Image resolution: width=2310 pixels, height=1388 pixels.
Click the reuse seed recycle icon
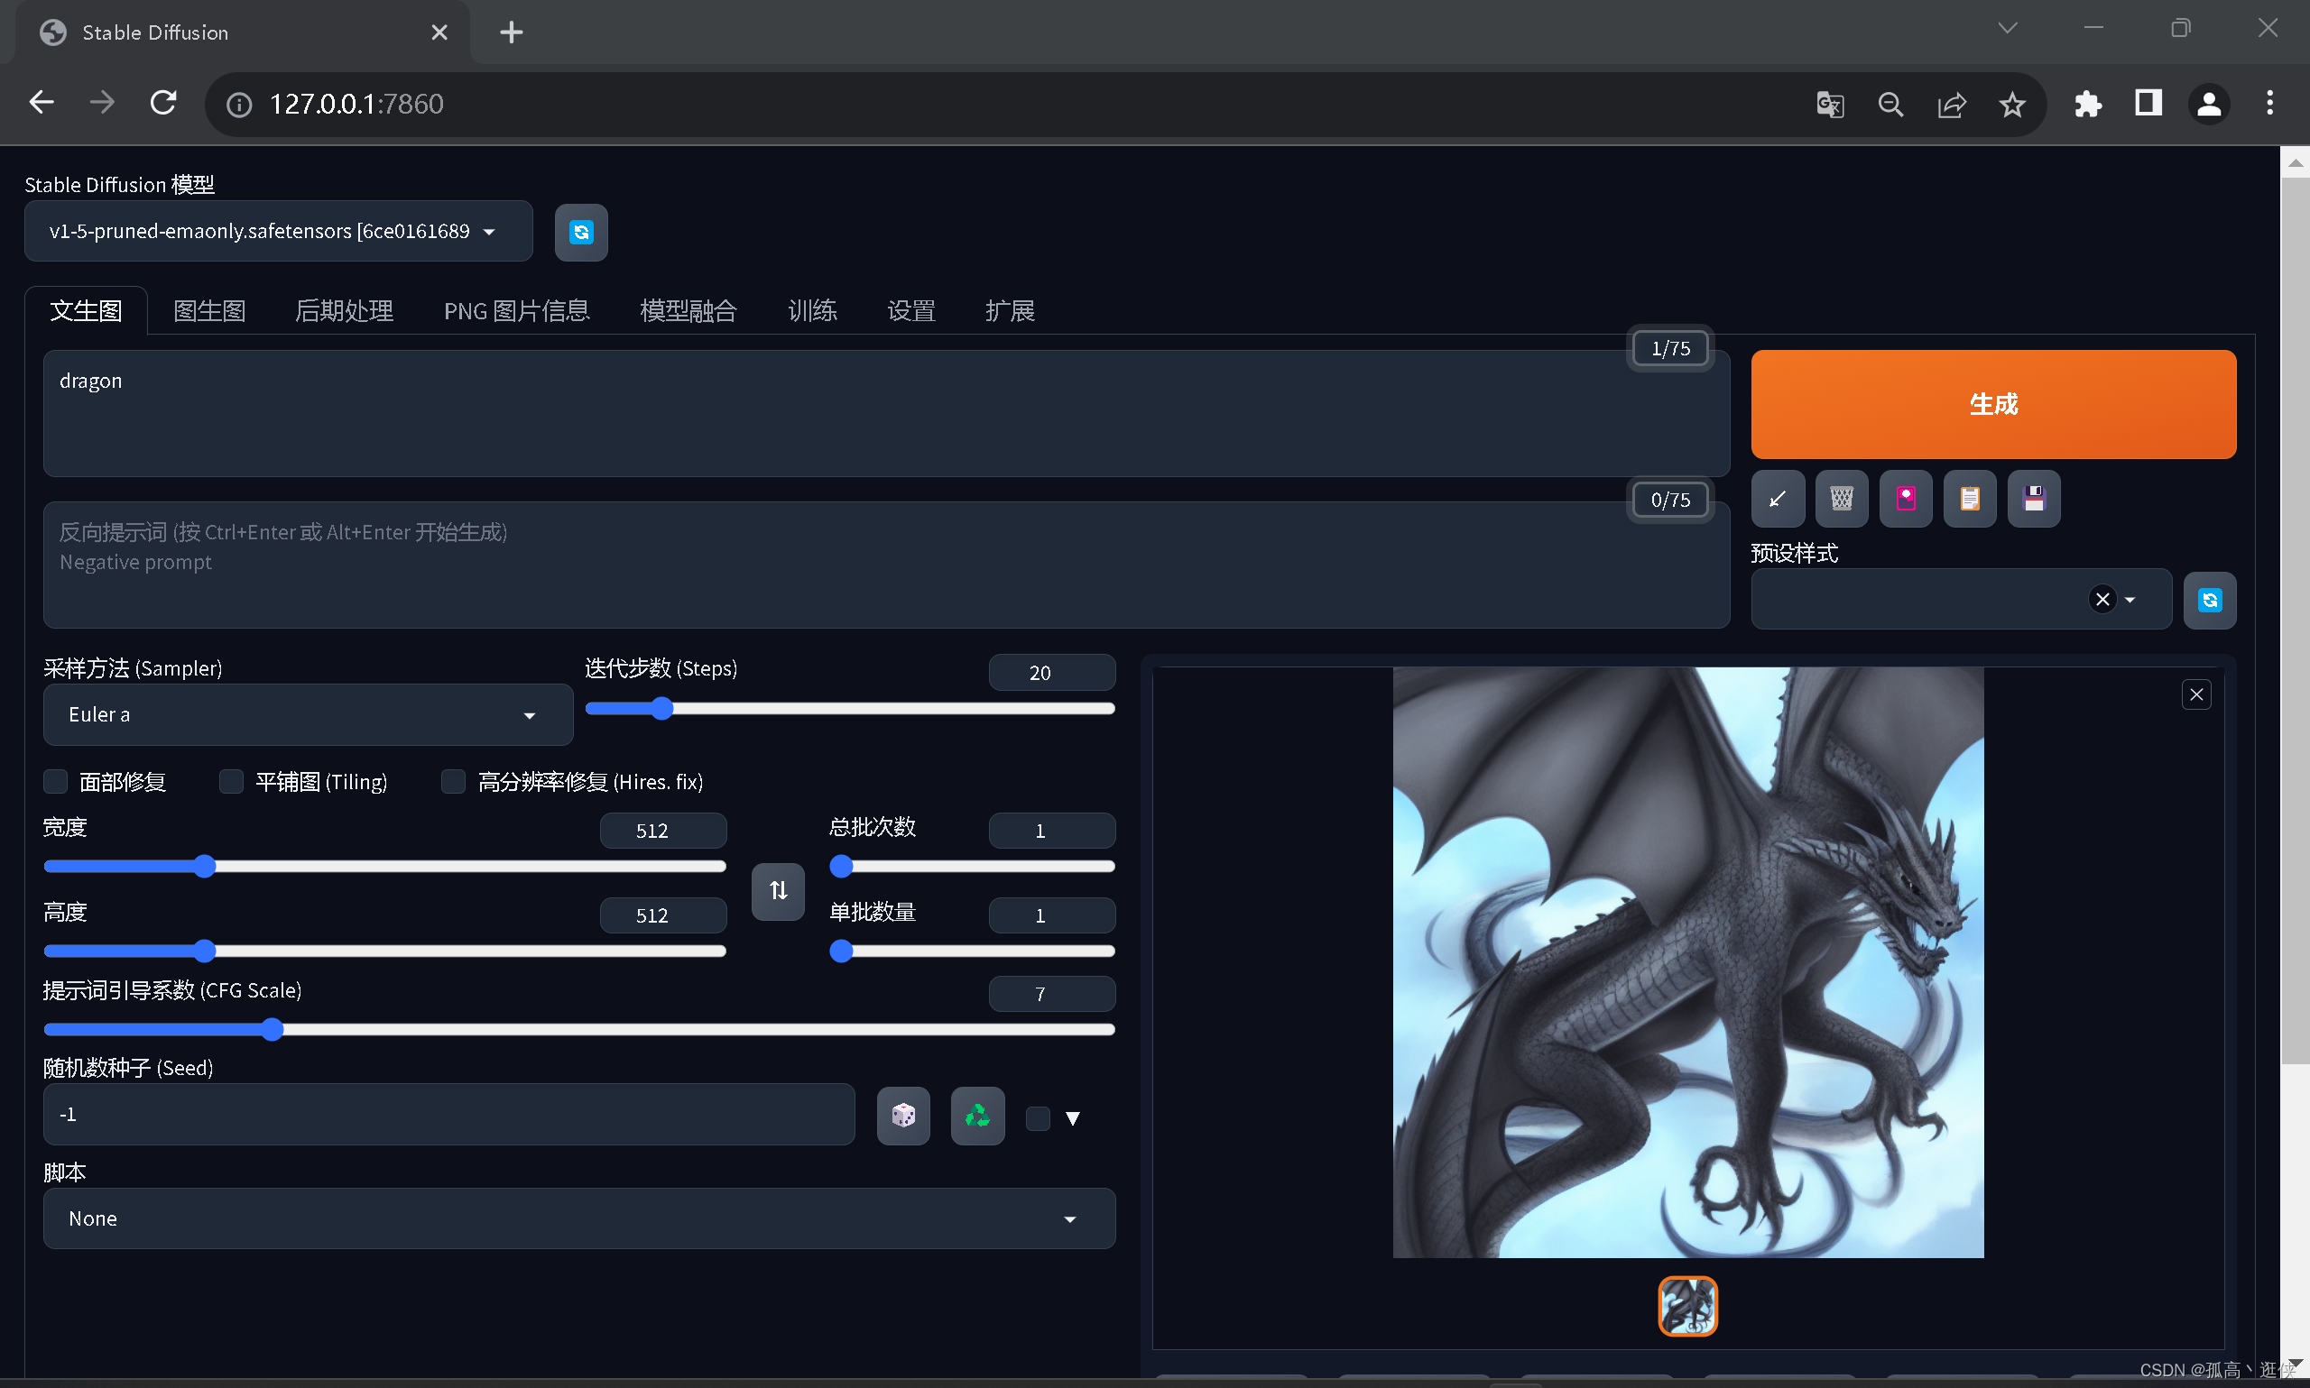point(975,1115)
